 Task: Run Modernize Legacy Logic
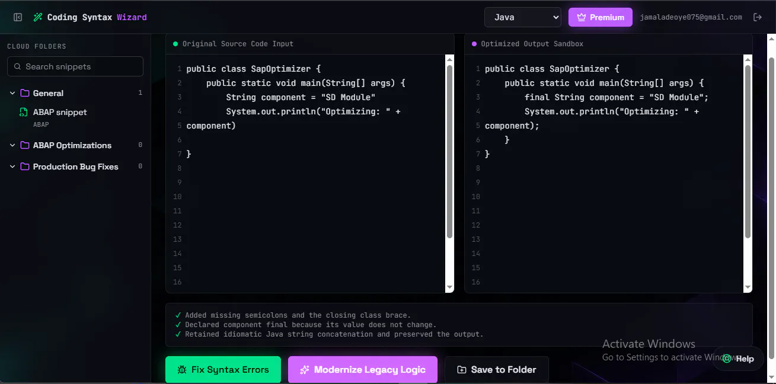point(363,370)
